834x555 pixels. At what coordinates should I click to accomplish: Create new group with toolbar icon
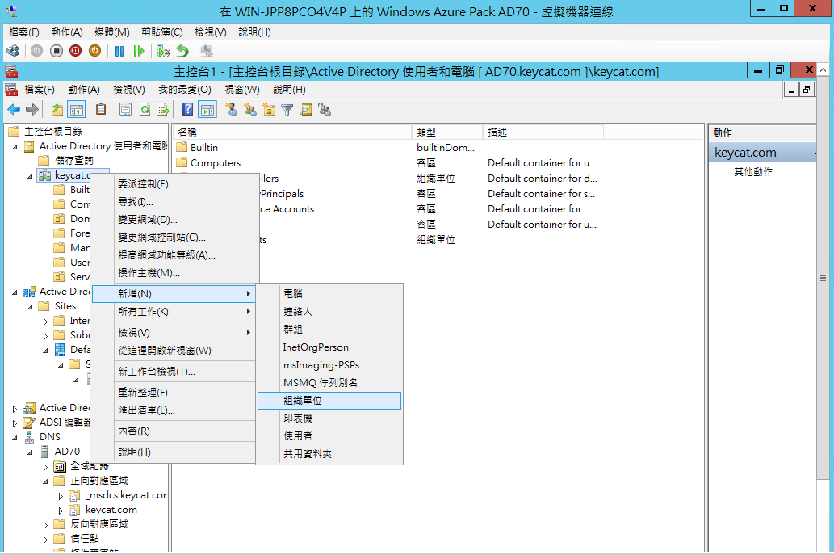(x=250, y=110)
